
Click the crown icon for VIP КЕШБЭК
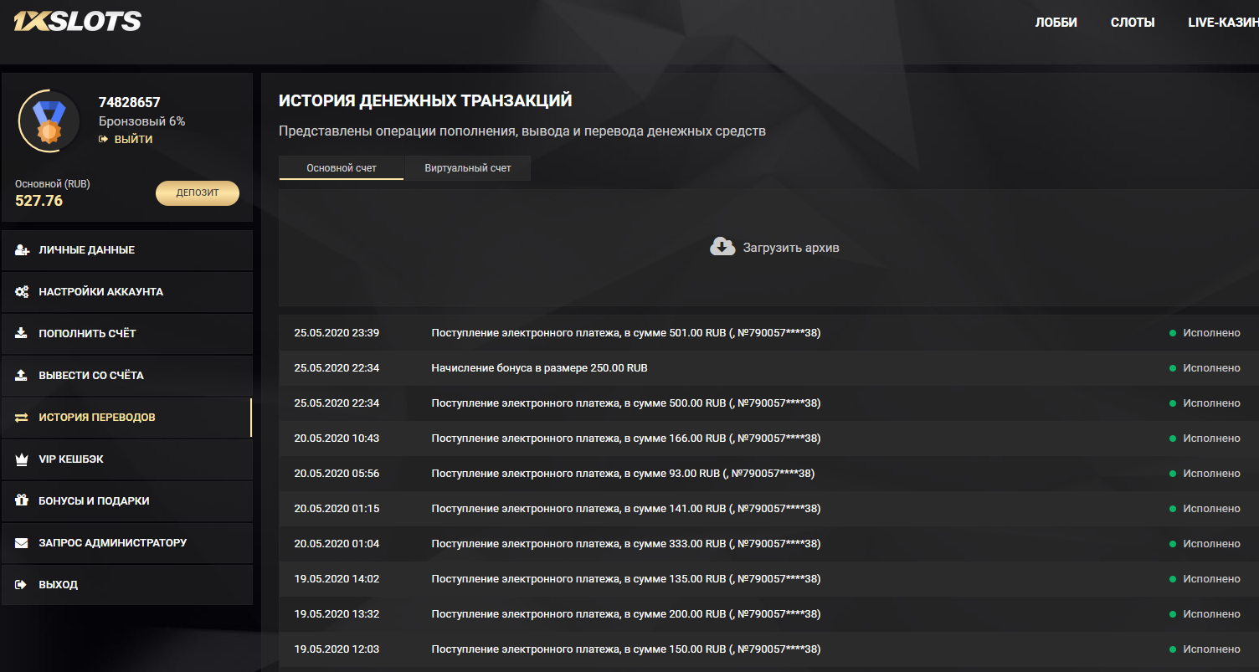click(x=22, y=459)
